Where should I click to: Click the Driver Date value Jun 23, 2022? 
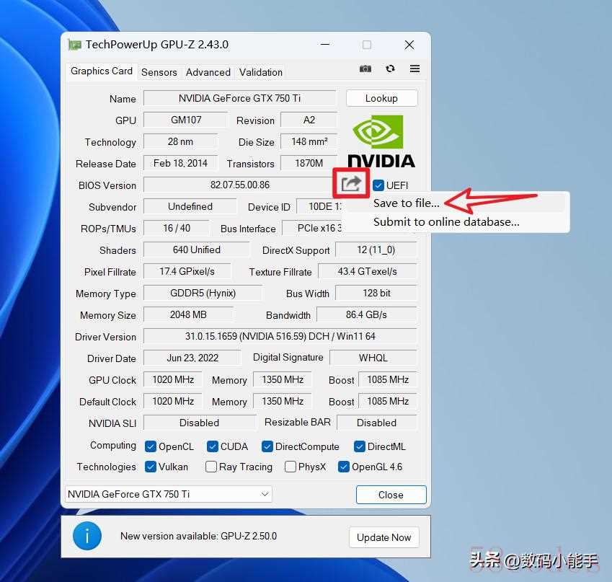point(192,358)
